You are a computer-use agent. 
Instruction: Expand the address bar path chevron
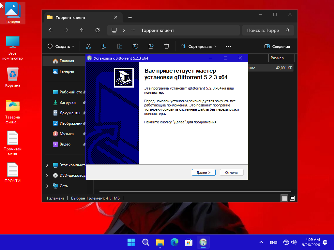pyautogui.click(x=124, y=30)
